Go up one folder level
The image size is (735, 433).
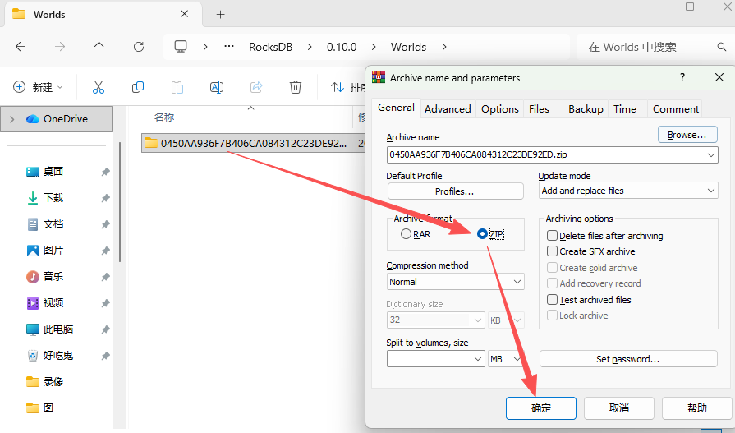coord(99,47)
